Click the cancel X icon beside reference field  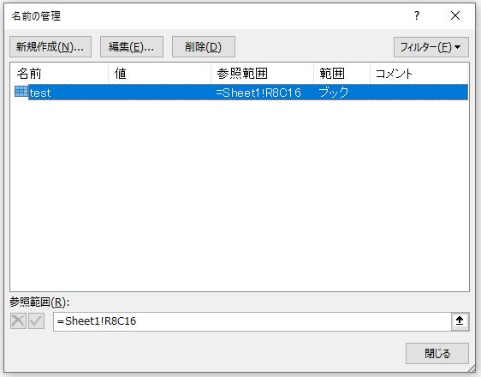[x=18, y=321]
